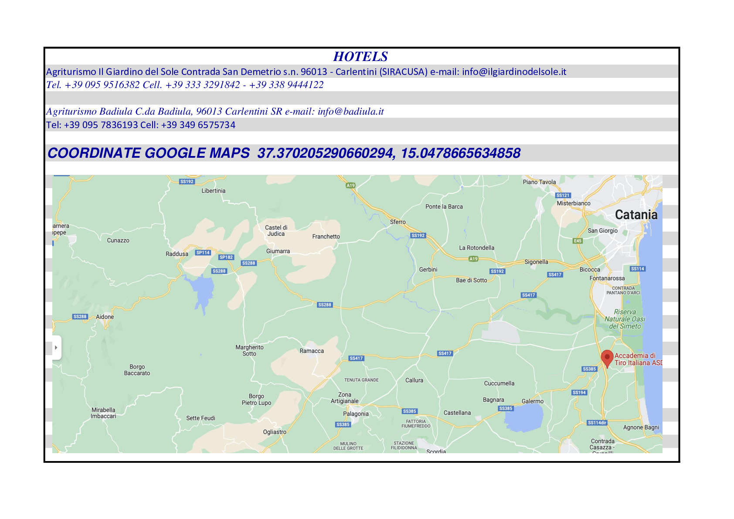The height and width of the screenshot is (519, 734).
Task: Click the Ramacca town label
Action: pyautogui.click(x=312, y=351)
